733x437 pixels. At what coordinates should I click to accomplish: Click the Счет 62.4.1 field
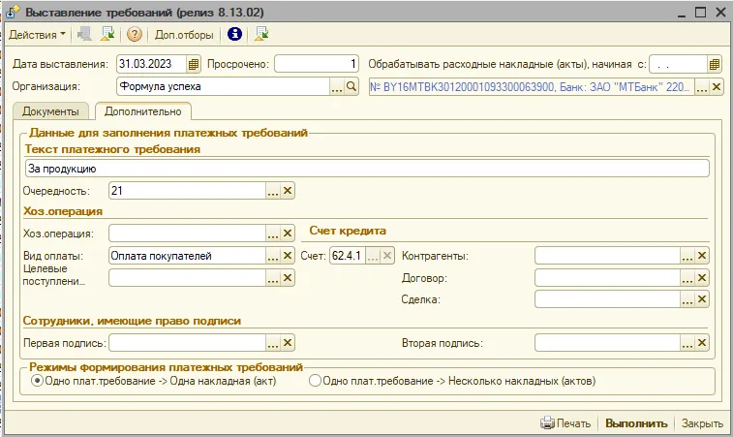click(348, 256)
